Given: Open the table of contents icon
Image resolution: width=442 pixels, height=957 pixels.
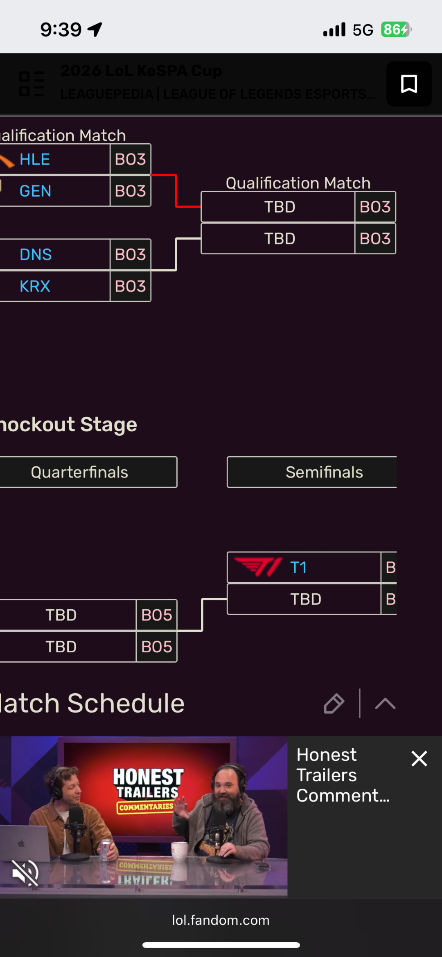Looking at the screenshot, I should [x=32, y=84].
